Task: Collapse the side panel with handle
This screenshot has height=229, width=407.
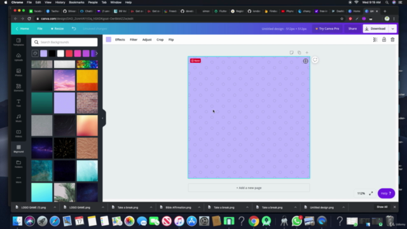Action: (x=103, y=118)
